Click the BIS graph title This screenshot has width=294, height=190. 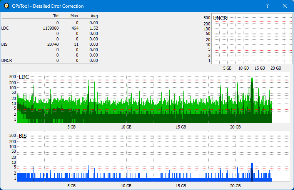point(23,136)
